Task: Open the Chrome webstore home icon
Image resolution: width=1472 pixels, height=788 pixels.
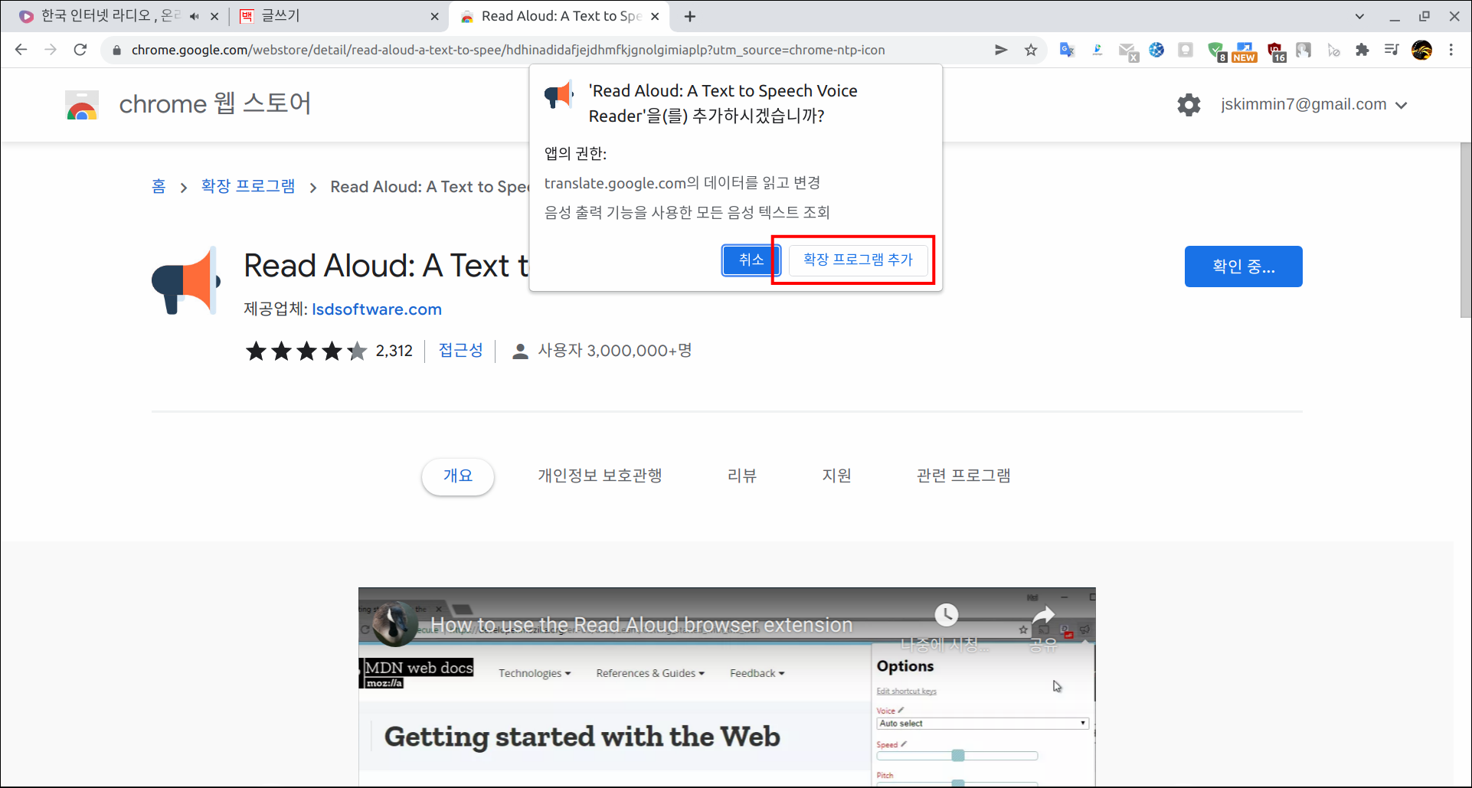Action: 82,104
